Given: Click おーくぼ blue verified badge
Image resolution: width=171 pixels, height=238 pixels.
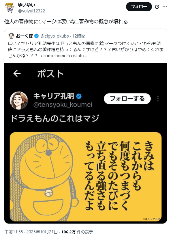Looking at the screenshot, I should 36,36.
